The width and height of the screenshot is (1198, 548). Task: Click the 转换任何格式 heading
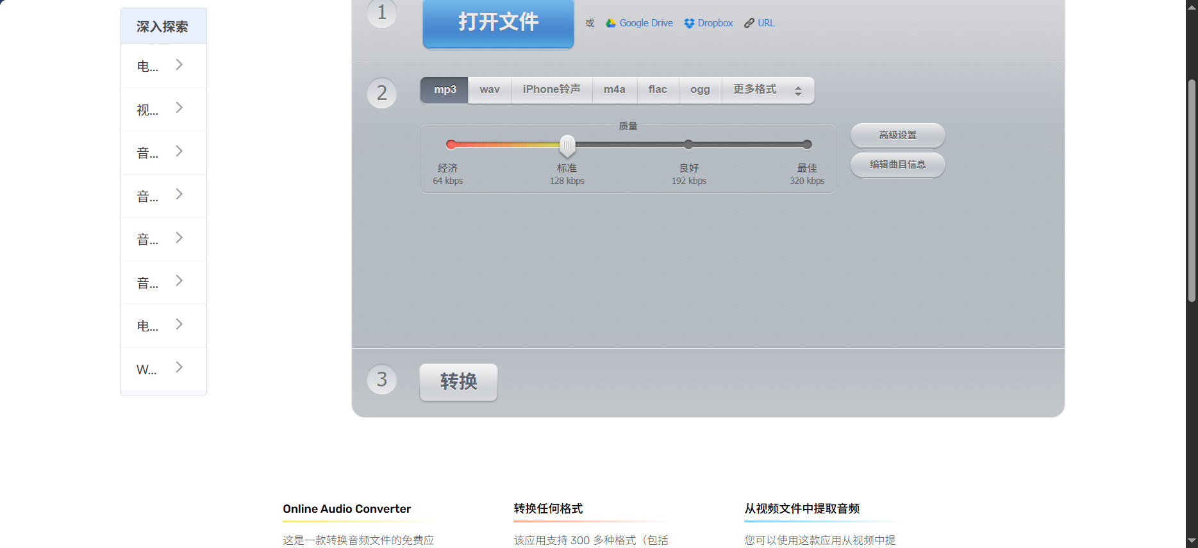tap(548, 509)
